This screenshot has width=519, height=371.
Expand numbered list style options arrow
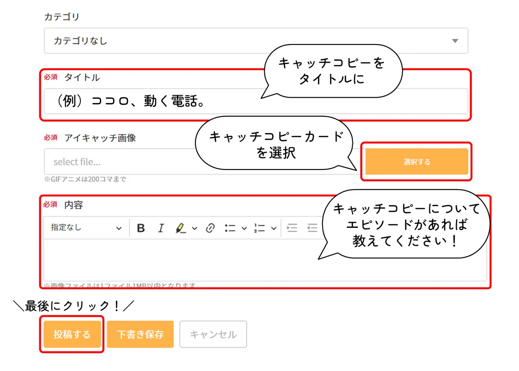click(x=273, y=228)
